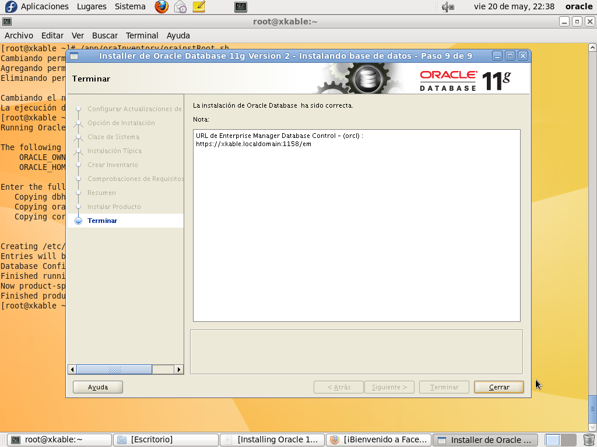Select the Instalación Típica step
Viewport: 597px width, 447px height.
[x=114, y=151]
